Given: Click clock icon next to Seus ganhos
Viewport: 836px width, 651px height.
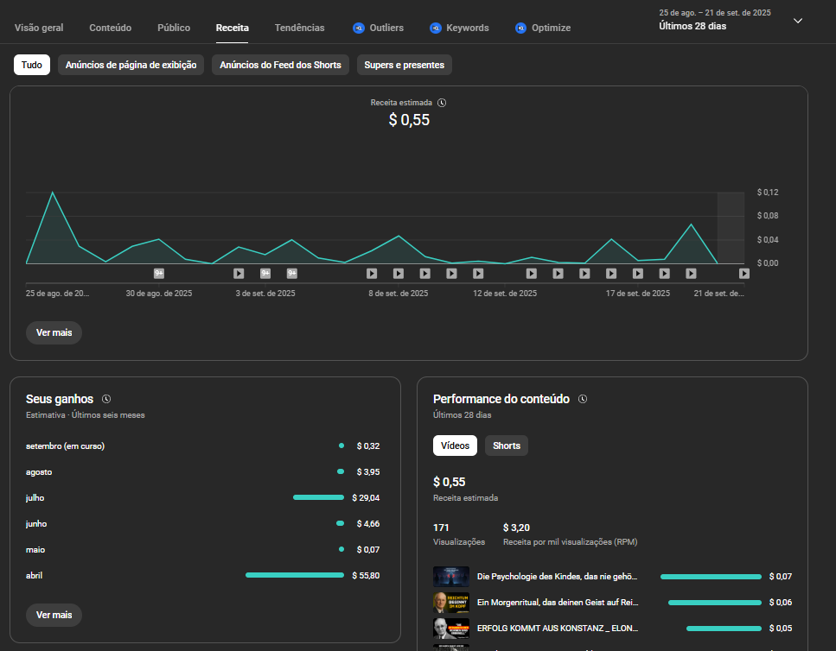Looking at the screenshot, I should click(106, 399).
